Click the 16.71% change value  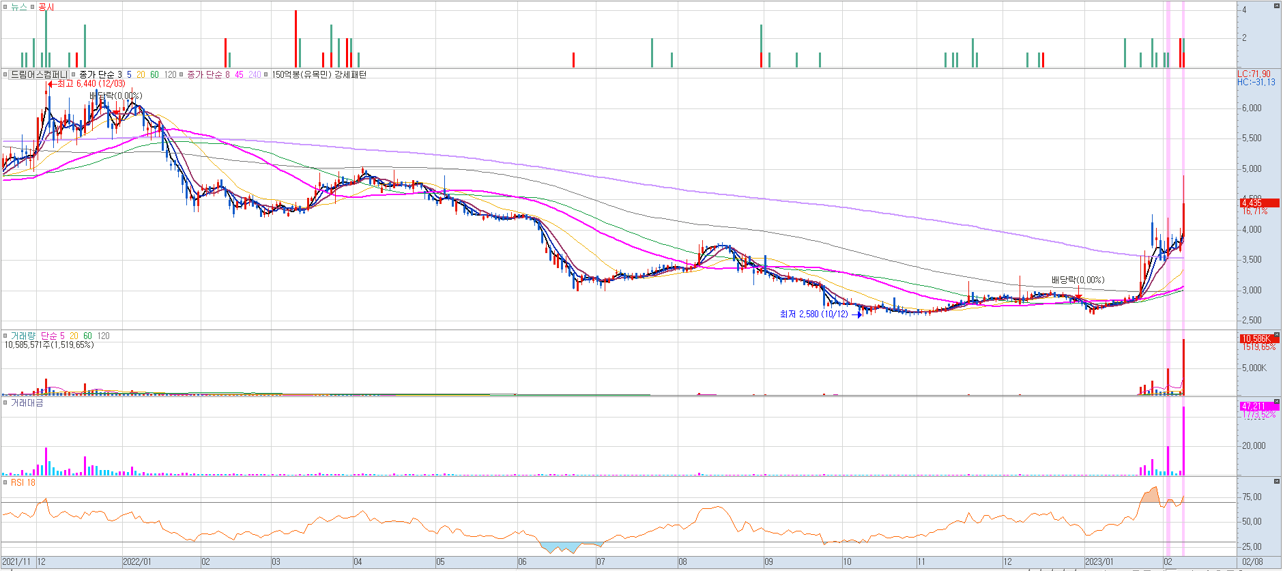point(1255,211)
